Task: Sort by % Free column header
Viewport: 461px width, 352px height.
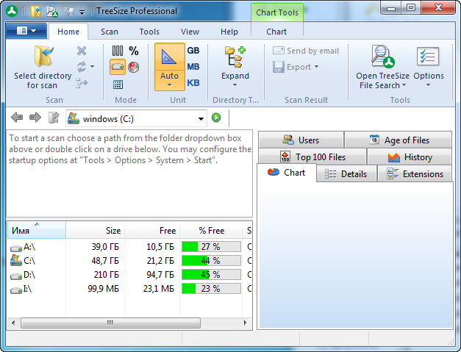Action: 211,230
